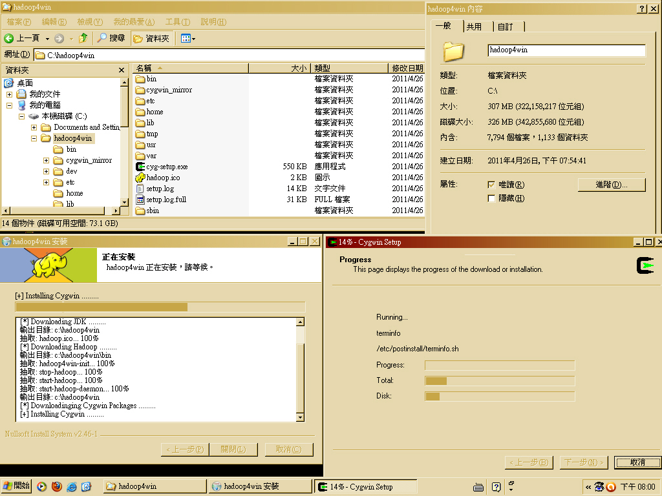Select the tmp folder icon in file list
The height and width of the screenshot is (496, 662).
point(140,134)
